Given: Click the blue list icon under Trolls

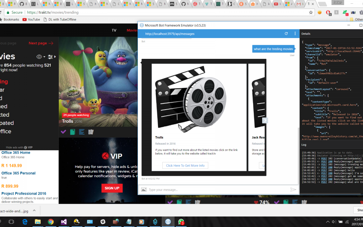Looking at the screenshot, I should click(x=81, y=132).
